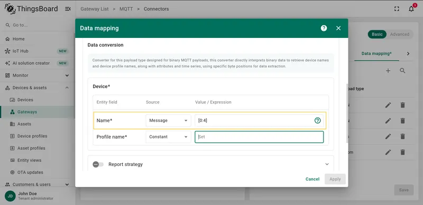Open Entity views page
This screenshot has height=205, width=423.
coord(37,160)
